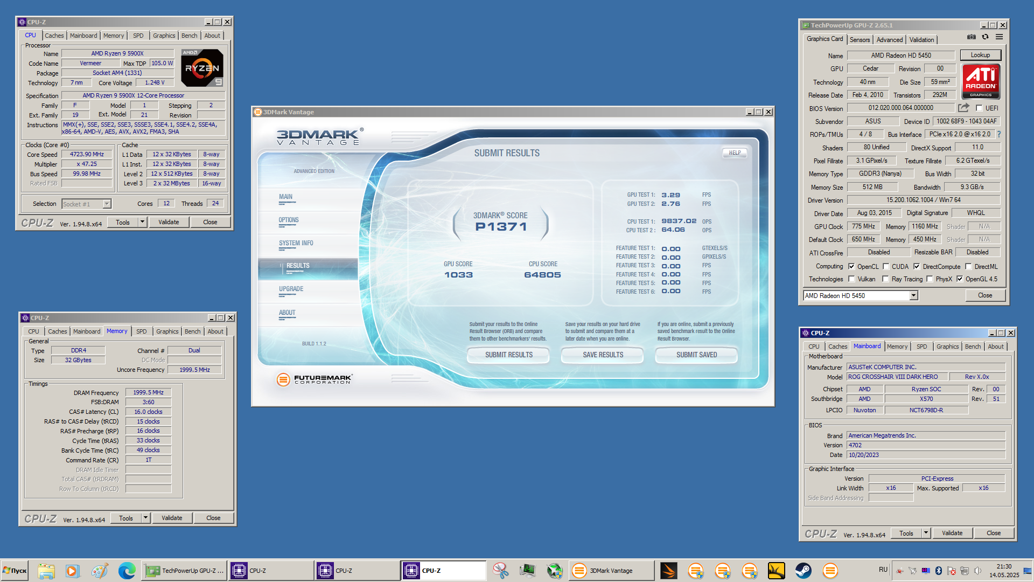The image size is (1034, 582).
Task: Expand Tools arrow in CPU-Z CPU window
Action: (x=142, y=222)
